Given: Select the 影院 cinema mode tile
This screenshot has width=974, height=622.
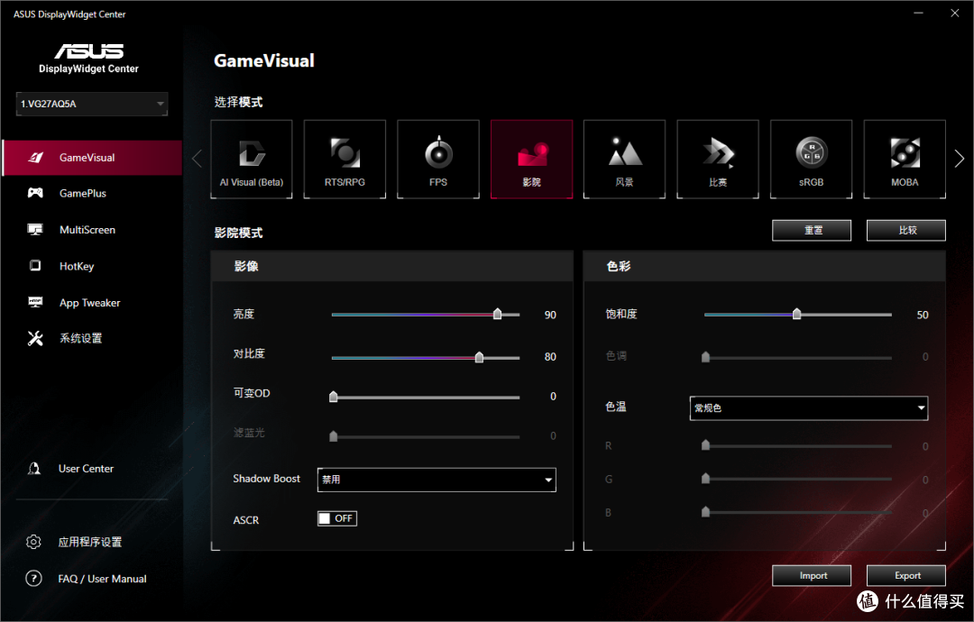Looking at the screenshot, I should point(532,159).
